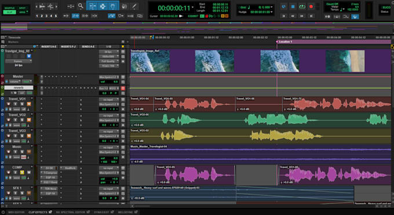Toggle input monitoring on Travel_VO2 track
This screenshot has width=394, height=215.
pos(15,120)
